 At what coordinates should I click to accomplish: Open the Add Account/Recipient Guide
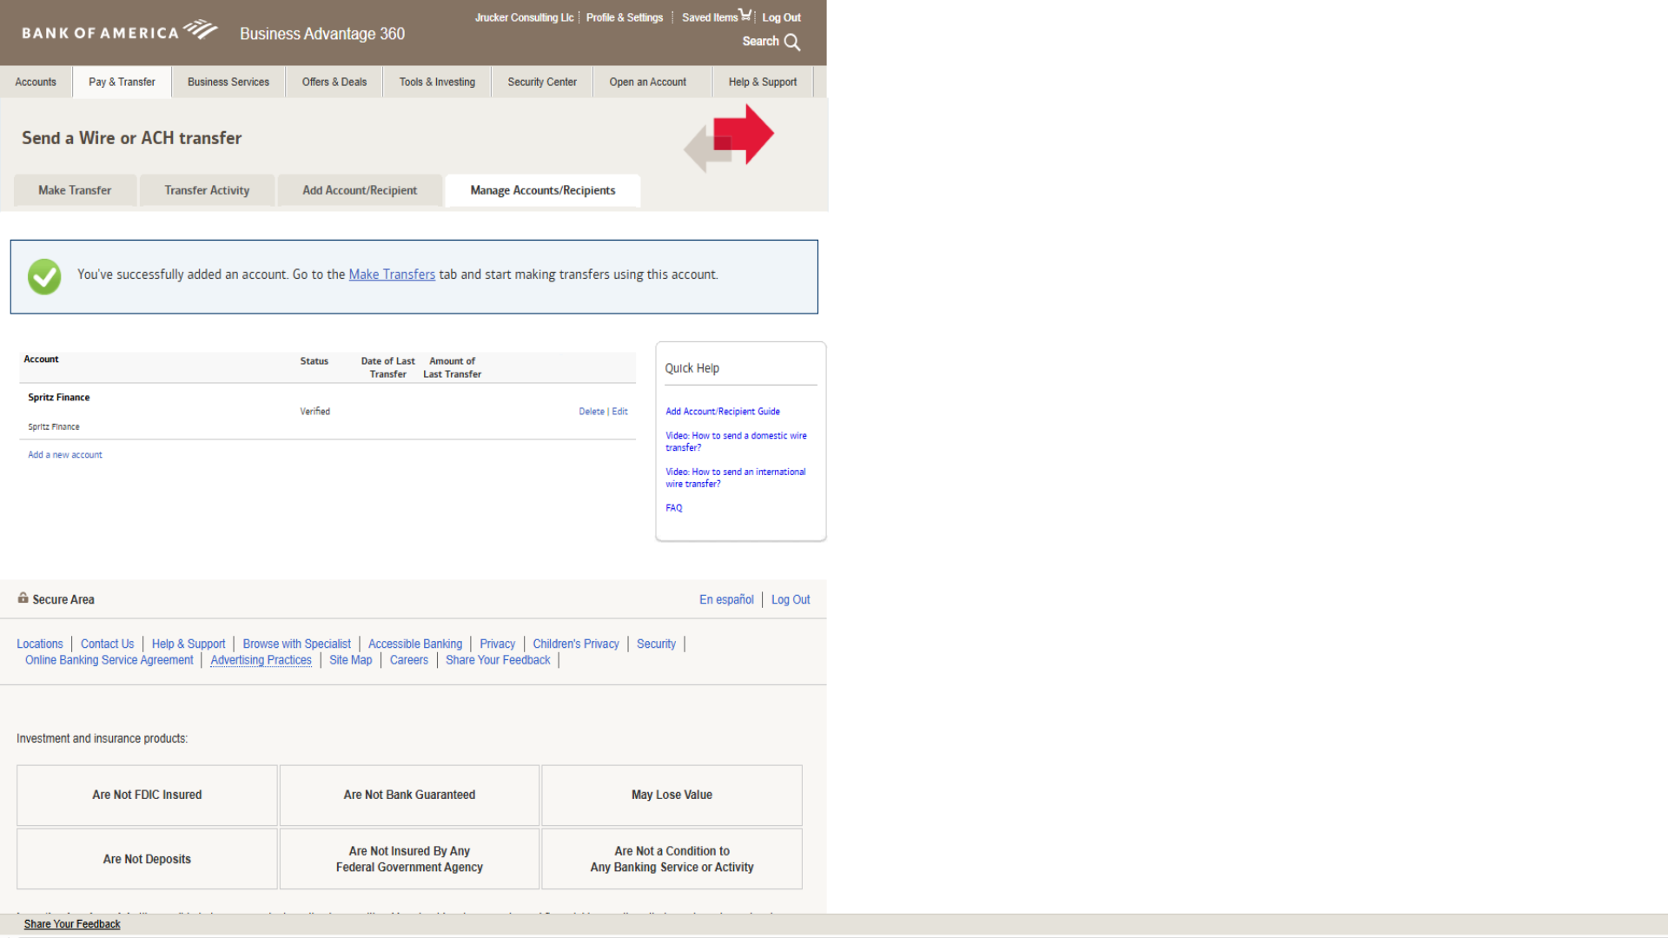point(723,412)
